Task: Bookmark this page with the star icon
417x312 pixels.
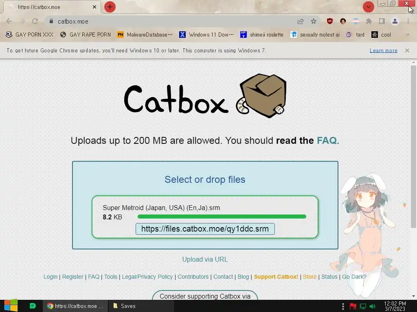Action: click(314, 21)
